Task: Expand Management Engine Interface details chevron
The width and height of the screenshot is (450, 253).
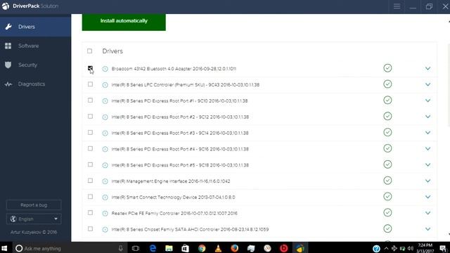Action: point(427,181)
